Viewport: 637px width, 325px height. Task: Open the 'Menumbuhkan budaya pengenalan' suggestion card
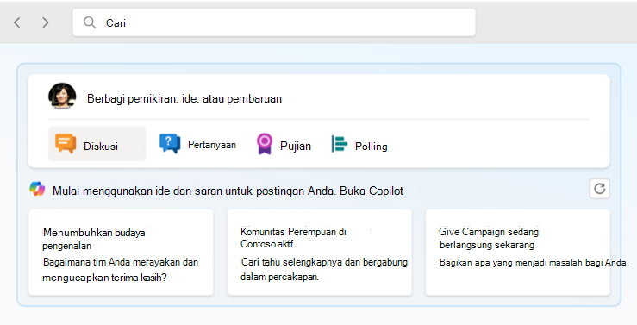coord(121,253)
